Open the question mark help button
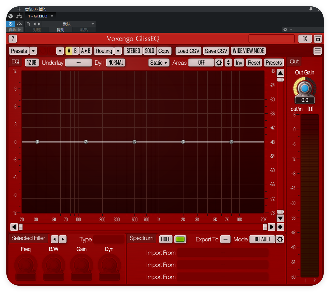Image resolution: width=330 pixels, height=292 pixels. (13, 39)
